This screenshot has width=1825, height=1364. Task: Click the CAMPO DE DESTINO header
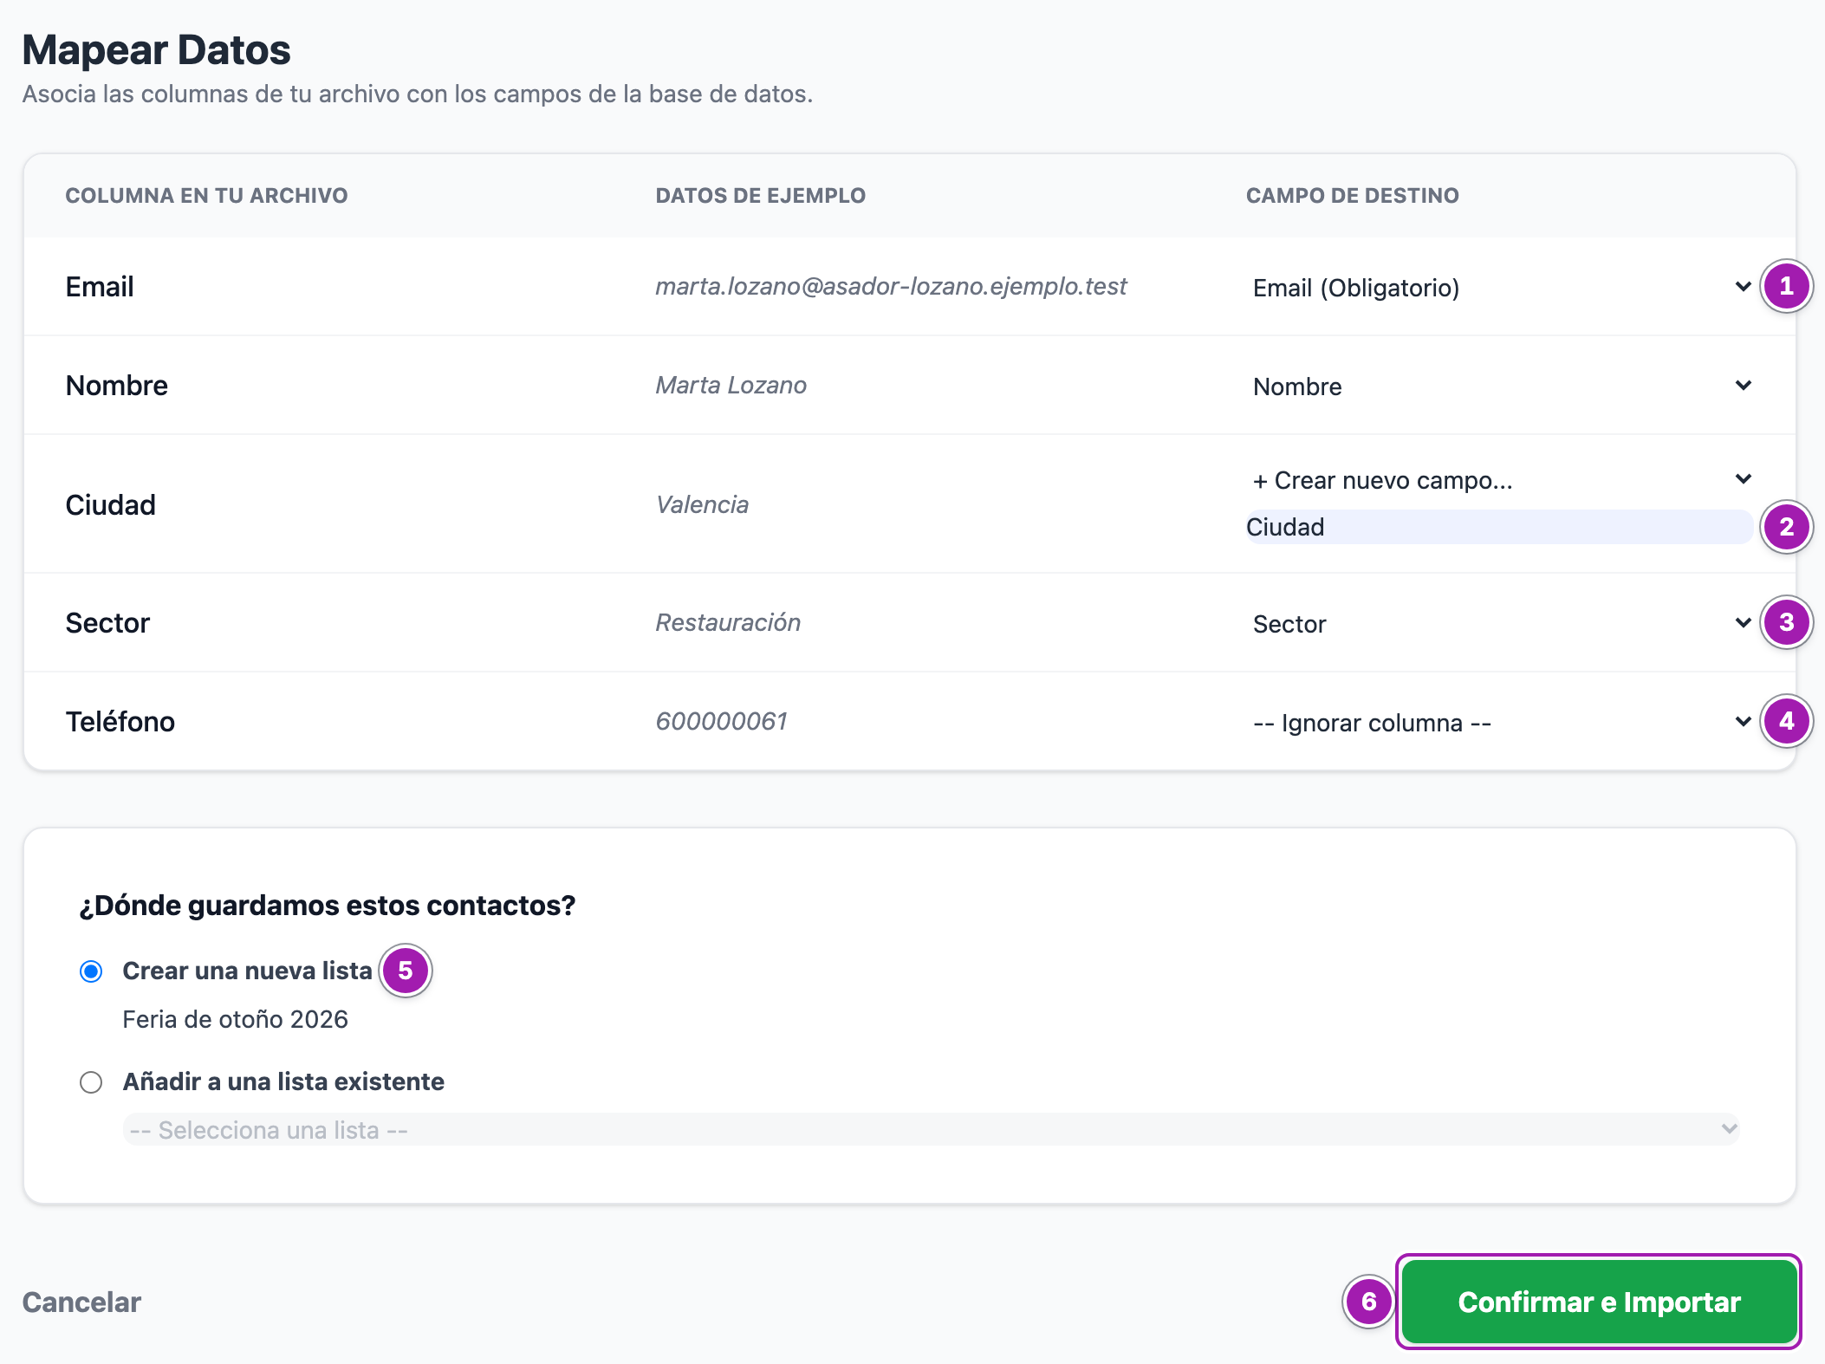1352,195
